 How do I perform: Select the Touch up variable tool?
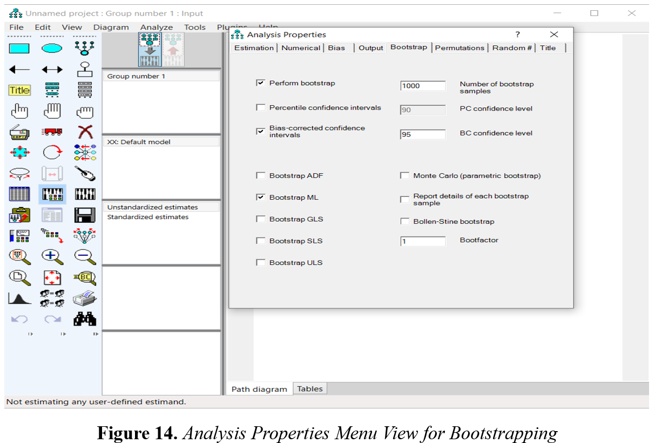click(85, 174)
